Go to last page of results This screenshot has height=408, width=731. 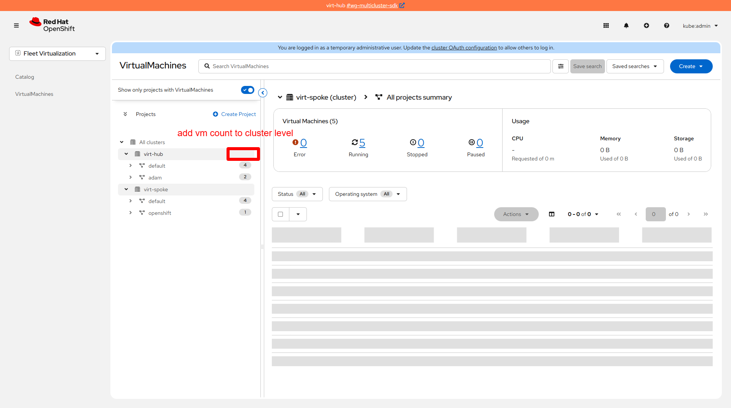tap(706, 214)
